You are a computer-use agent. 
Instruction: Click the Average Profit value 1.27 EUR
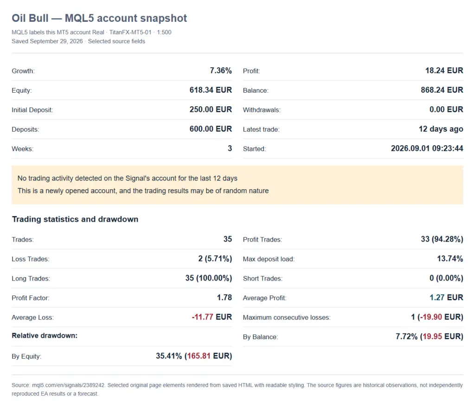[446, 297]
